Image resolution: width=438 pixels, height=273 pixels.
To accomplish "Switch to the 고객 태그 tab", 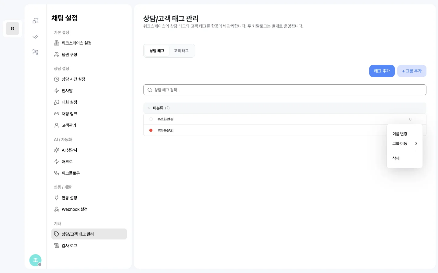I will coord(181,51).
